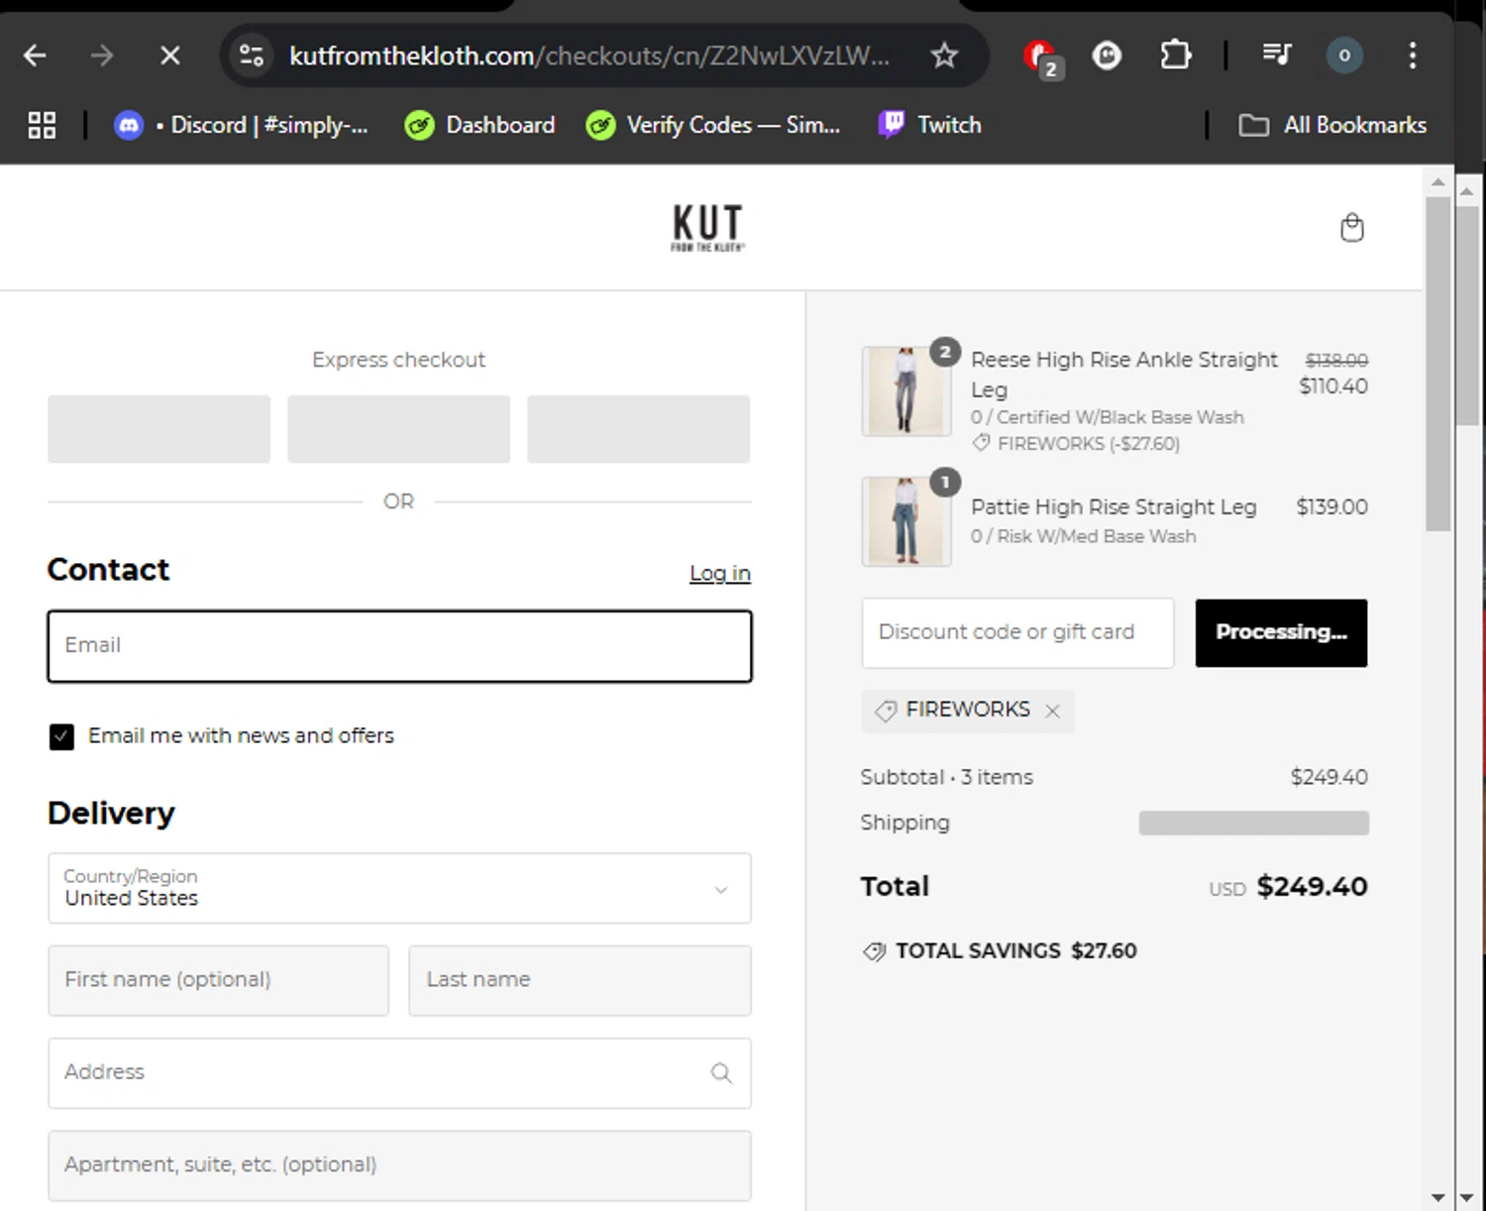Click the middle express checkout placeholder button
Viewport: 1486px width, 1211px height.
click(x=398, y=429)
